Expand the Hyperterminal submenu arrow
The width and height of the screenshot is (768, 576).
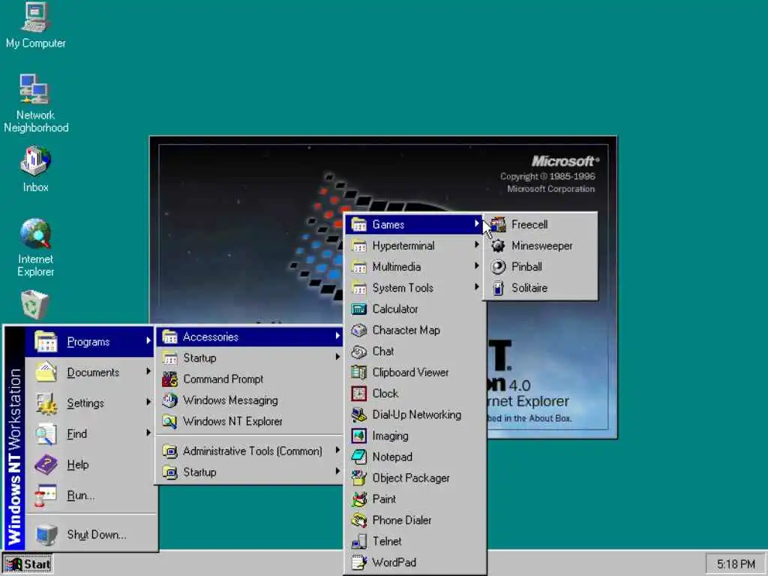click(x=476, y=244)
